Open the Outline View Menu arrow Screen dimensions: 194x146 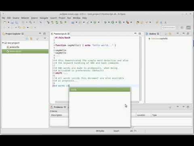point(178,33)
